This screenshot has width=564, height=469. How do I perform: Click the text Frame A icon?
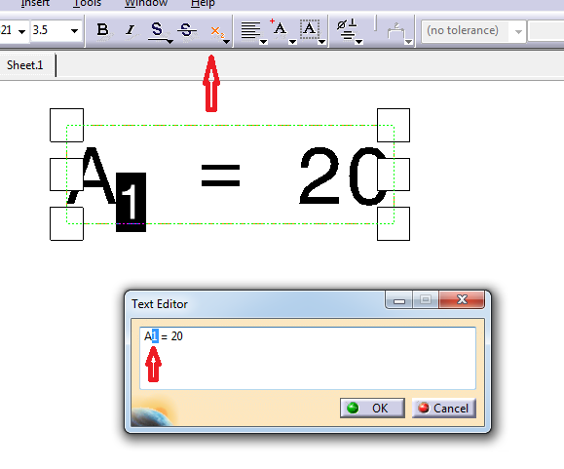tap(310, 29)
